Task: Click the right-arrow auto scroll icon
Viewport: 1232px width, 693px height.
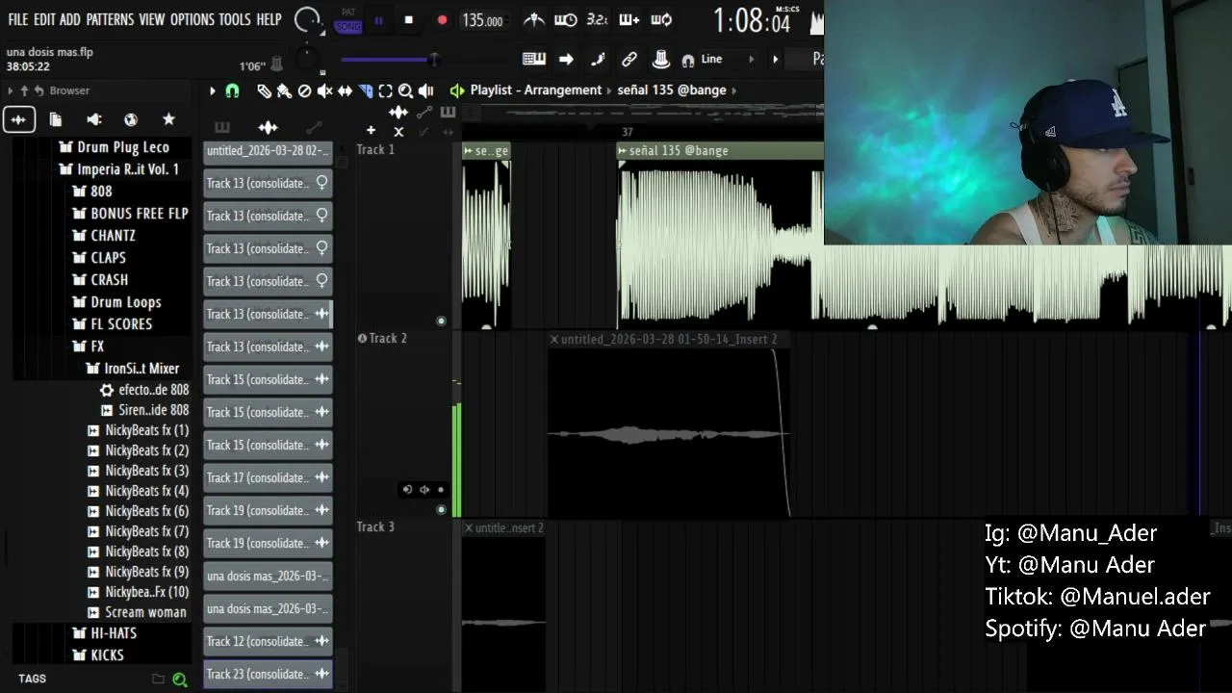Action: point(566,60)
